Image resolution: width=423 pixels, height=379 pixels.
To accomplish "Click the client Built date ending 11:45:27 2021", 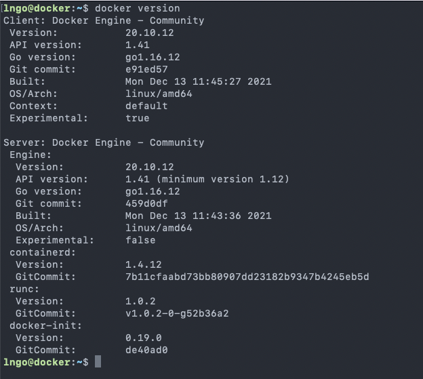I will (x=198, y=81).
